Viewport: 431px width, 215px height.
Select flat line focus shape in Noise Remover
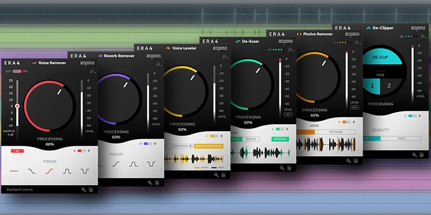pos(14,171)
